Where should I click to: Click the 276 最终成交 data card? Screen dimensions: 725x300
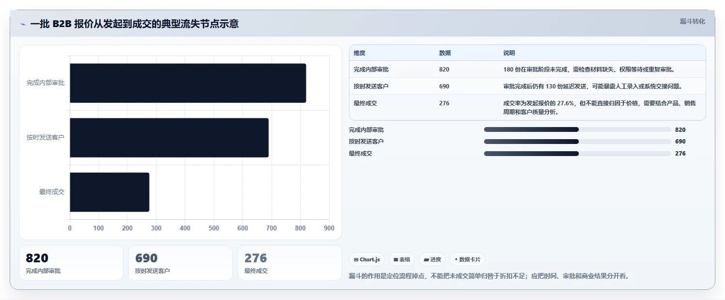pos(290,263)
